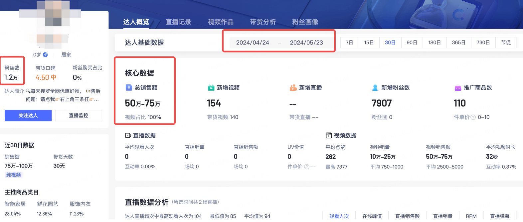The height and width of the screenshot is (222, 523).
Task: Switch to the 直播记录 tab
Action: coord(178,22)
